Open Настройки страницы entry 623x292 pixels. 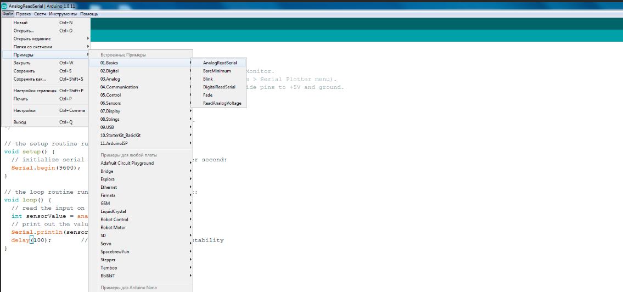point(46,91)
